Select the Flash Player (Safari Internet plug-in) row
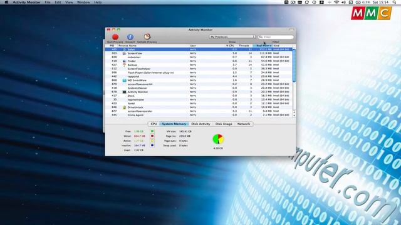The width and height of the screenshot is (401, 225). [x=199, y=72]
